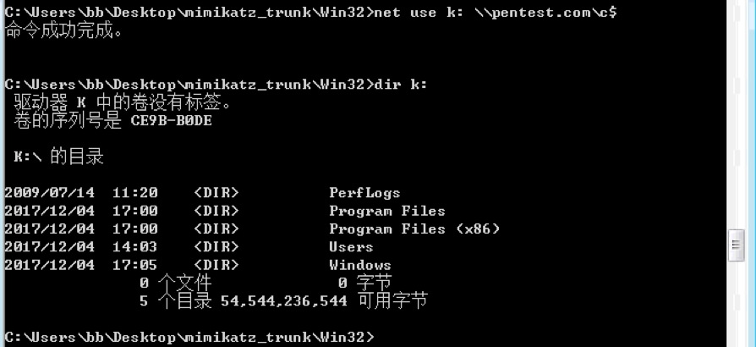Click the 2009/07/14 date entry
Image resolution: width=756 pixels, height=347 pixels.
[x=50, y=193]
